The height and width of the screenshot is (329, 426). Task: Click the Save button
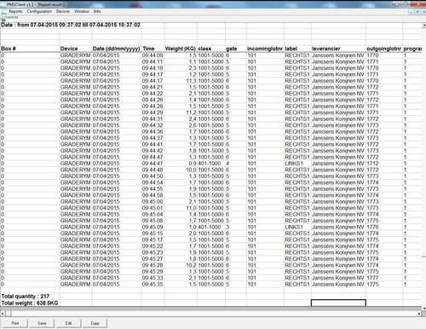(42, 323)
